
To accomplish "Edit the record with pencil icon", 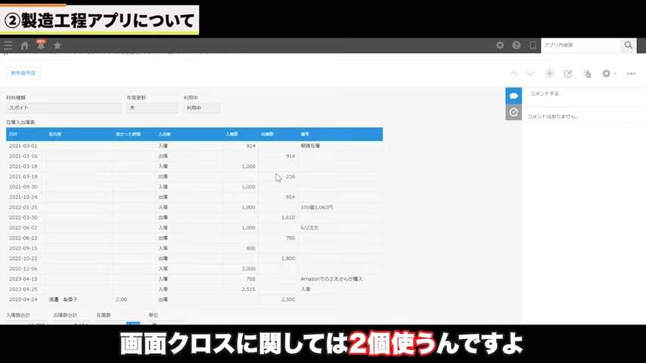I will 568,74.
